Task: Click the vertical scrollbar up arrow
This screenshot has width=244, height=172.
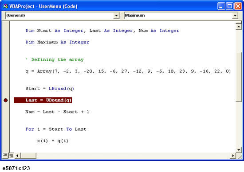Action: coord(239,27)
